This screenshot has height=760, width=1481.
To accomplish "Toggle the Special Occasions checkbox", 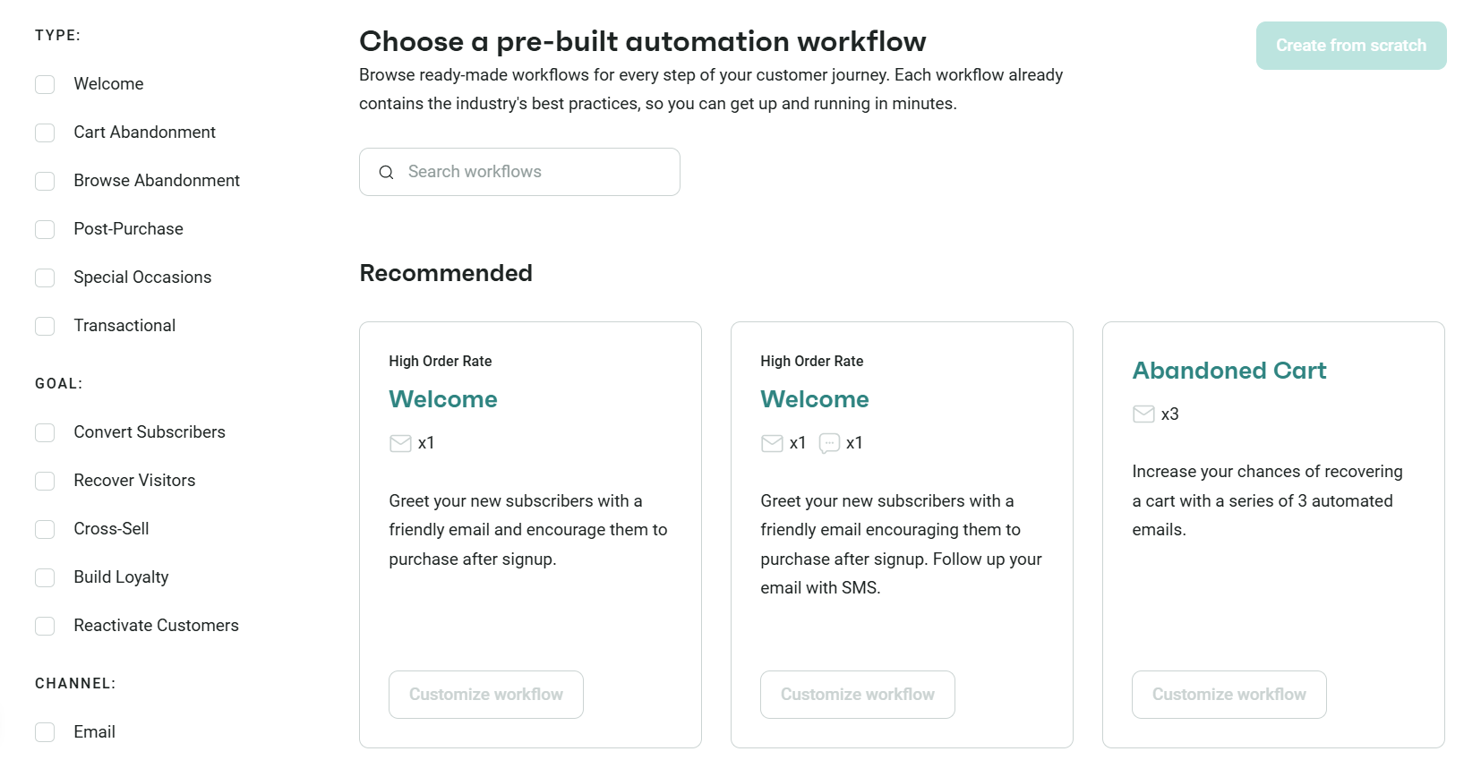I will tap(45, 278).
